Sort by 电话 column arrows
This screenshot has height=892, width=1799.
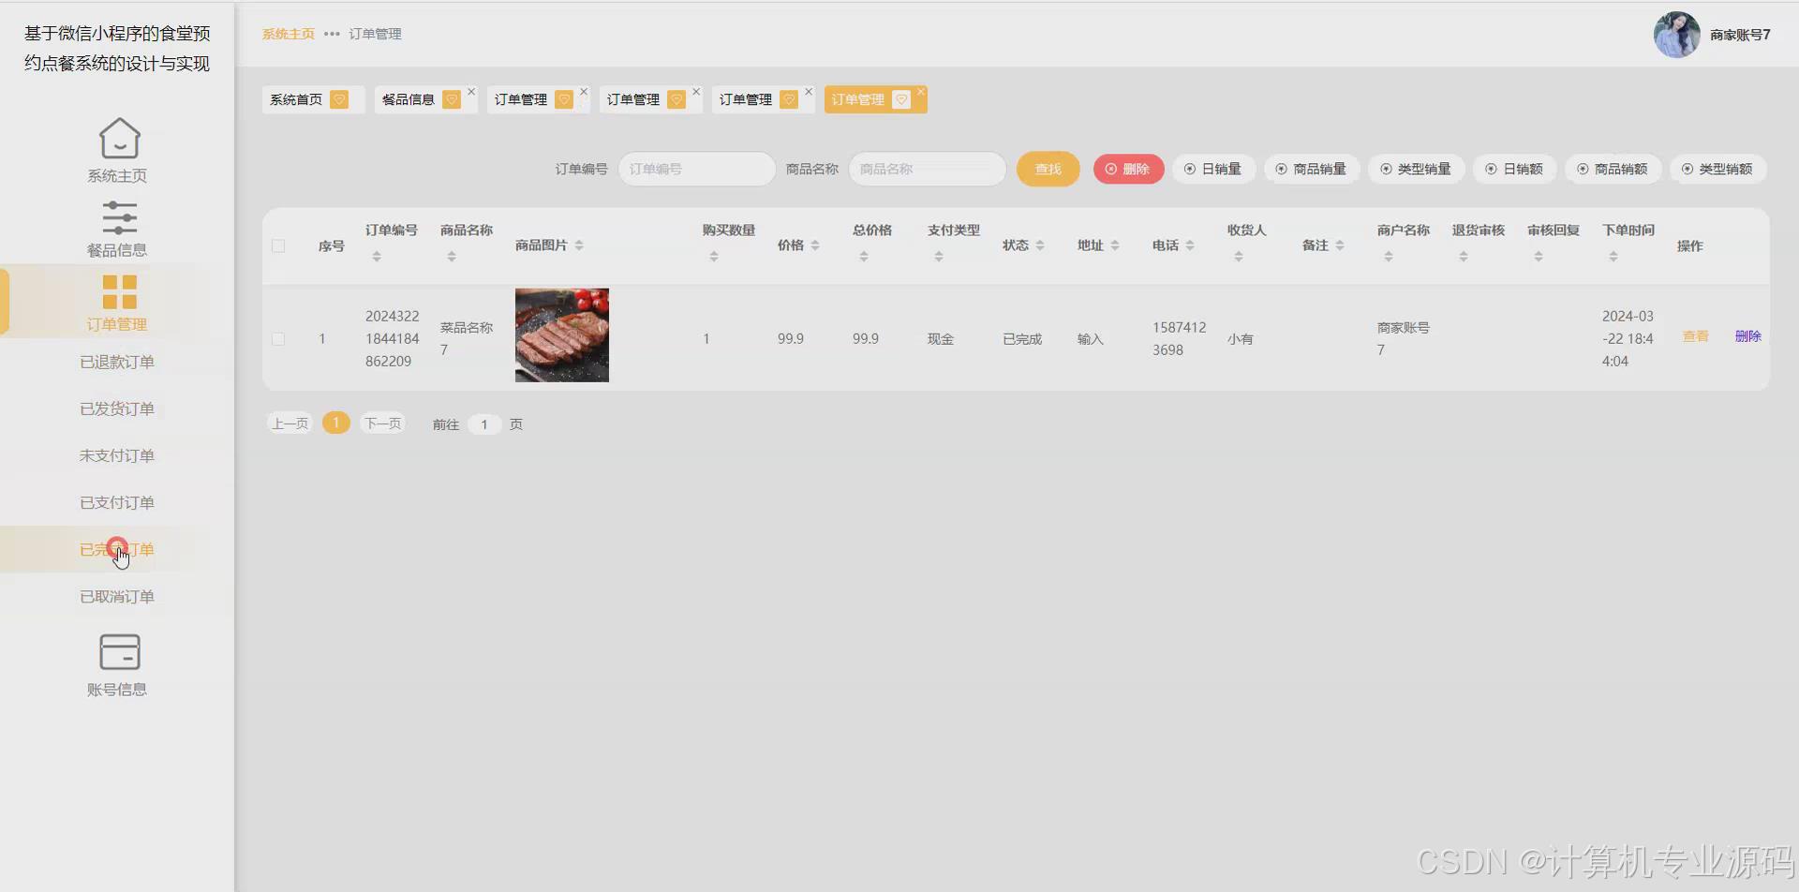1190,245
